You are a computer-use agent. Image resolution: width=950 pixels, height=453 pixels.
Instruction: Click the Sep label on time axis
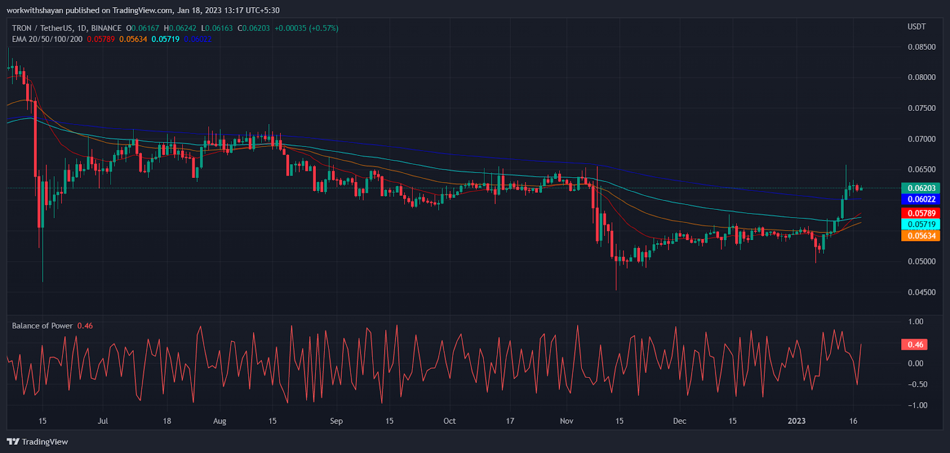point(336,421)
